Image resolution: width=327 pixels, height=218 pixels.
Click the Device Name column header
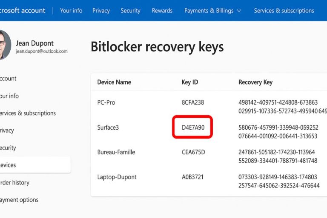114,82
